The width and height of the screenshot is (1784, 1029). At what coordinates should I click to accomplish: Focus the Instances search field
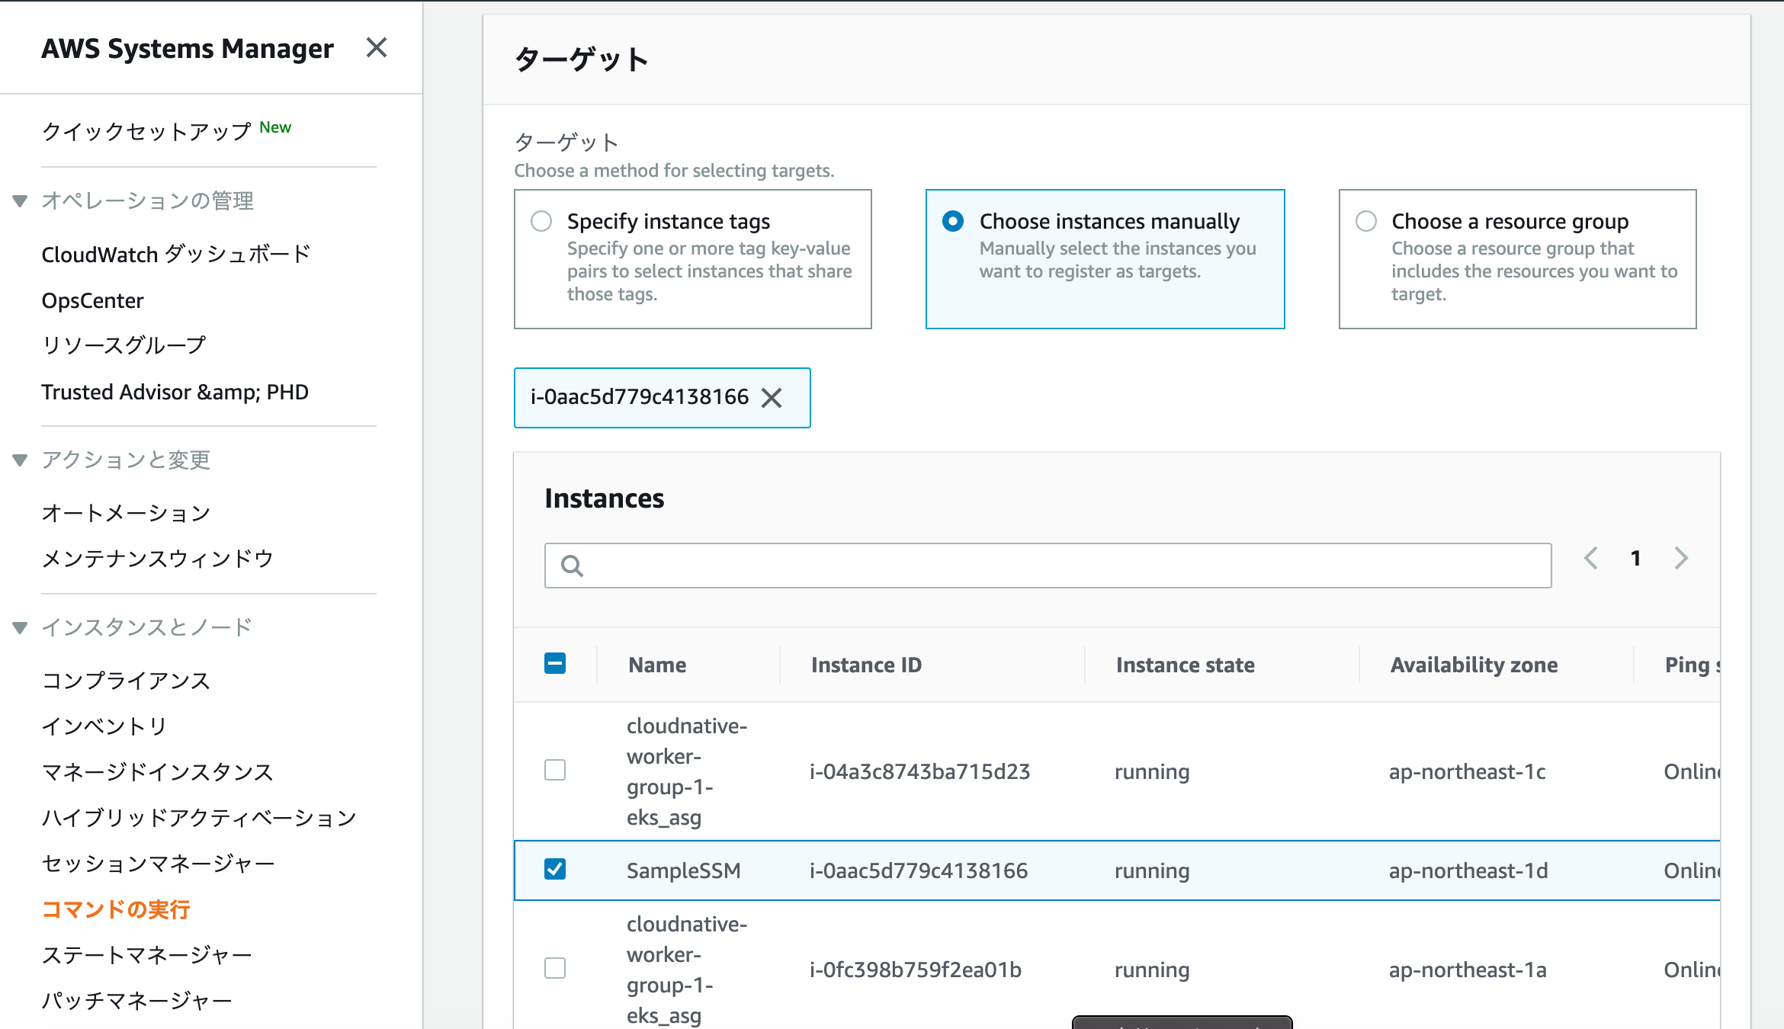tap(1048, 566)
